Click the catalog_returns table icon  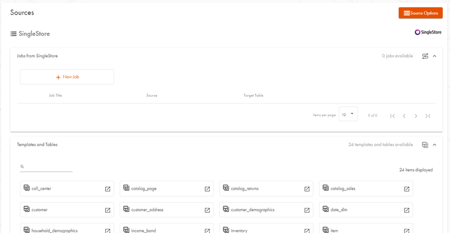pos(226,188)
